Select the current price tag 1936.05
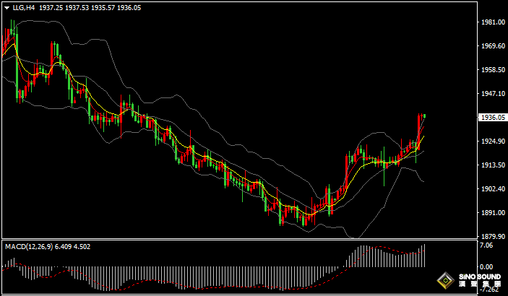Viewport: 508px width, 296px height. click(x=491, y=117)
